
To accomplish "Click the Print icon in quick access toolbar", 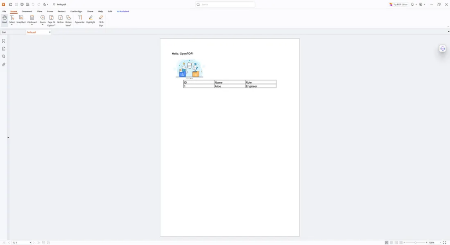I will point(22,4).
